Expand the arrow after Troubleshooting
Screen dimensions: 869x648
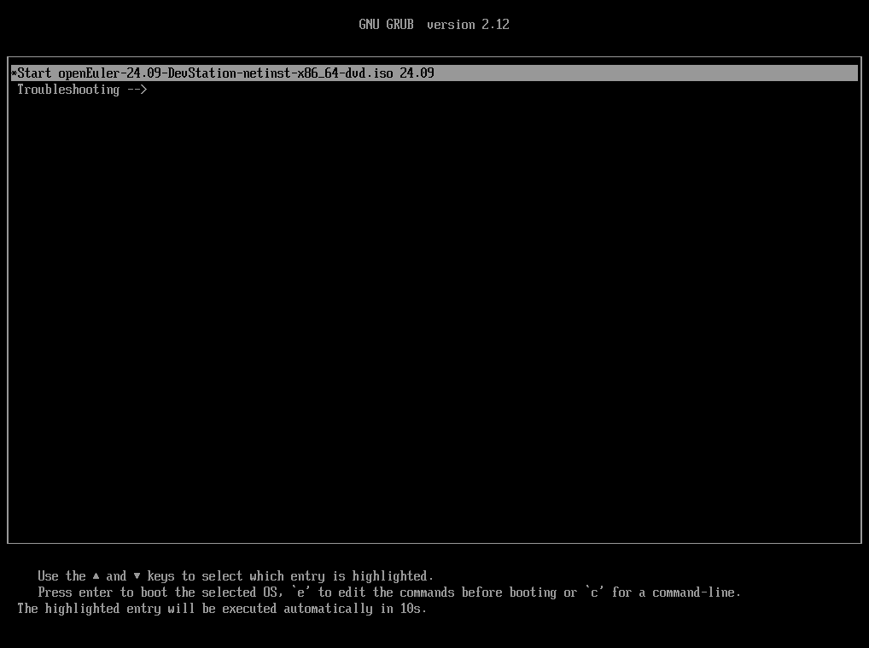(x=137, y=90)
